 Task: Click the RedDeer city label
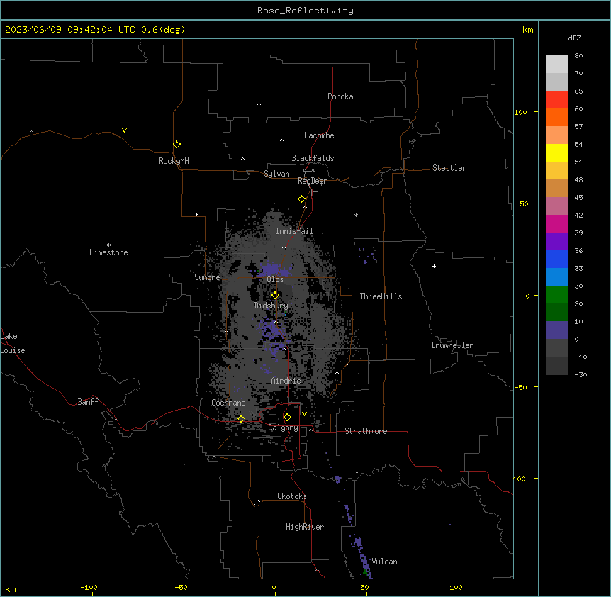[x=312, y=181]
